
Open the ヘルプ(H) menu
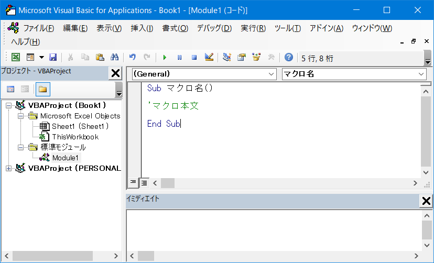click(x=26, y=42)
